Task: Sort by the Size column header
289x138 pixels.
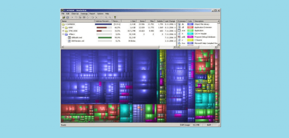Action: (129, 21)
